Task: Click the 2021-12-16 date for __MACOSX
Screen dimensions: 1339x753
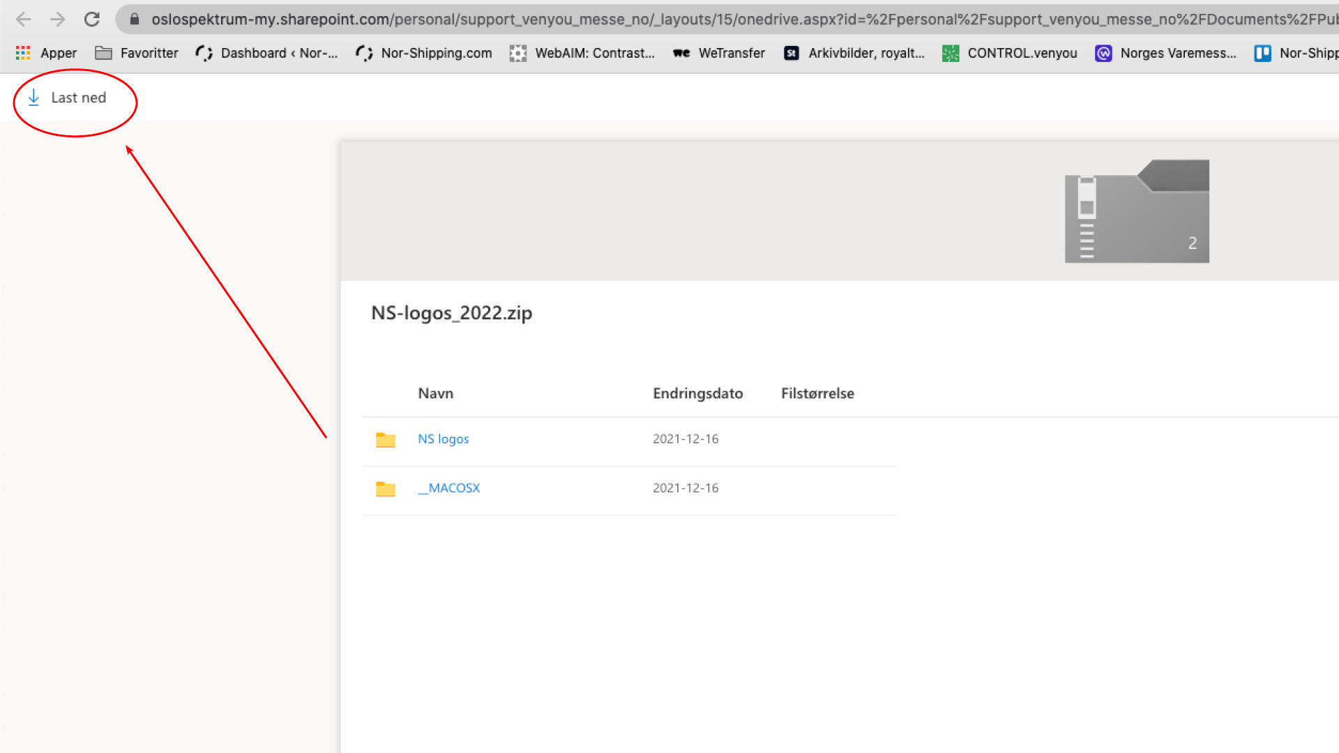Action: [686, 488]
